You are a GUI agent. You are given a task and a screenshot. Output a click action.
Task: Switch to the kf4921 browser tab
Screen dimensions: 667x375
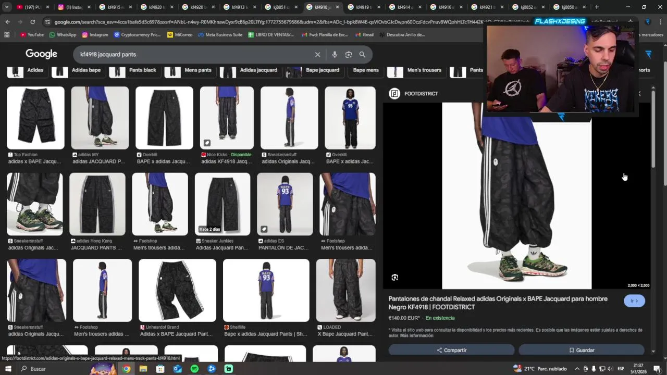click(486, 7)
